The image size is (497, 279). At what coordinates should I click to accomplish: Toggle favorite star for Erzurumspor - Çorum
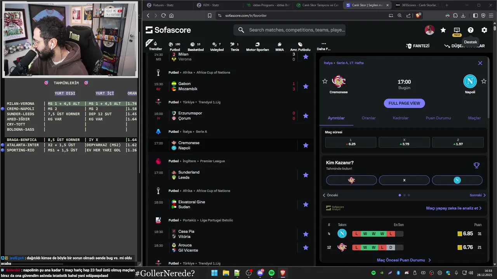pyautogui.click(x=306, y=116)
